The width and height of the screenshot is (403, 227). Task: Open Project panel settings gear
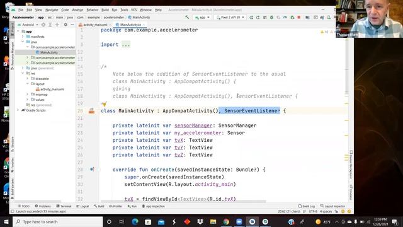[65, 25]
